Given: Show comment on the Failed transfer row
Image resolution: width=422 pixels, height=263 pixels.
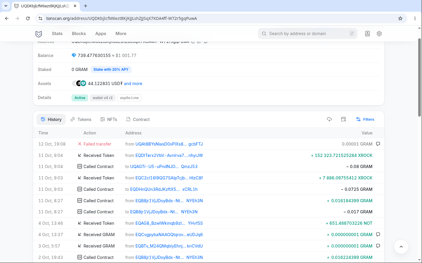Looking at the screenshot, I should click(378, 144).
